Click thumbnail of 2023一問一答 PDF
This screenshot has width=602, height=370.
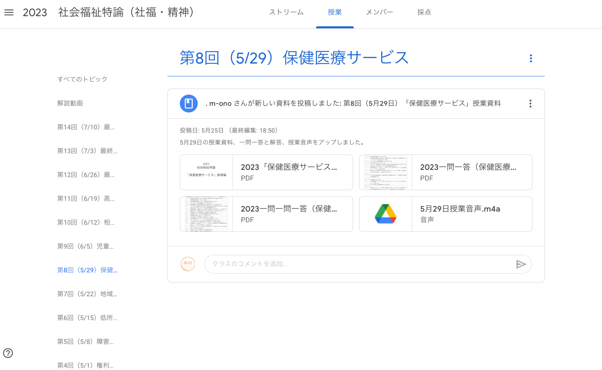385,172
